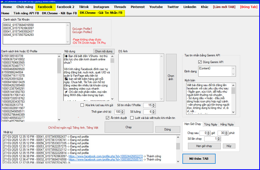Enable 'Lướt vài bài viết trước khi nhắn tin'

click(132, 118)
